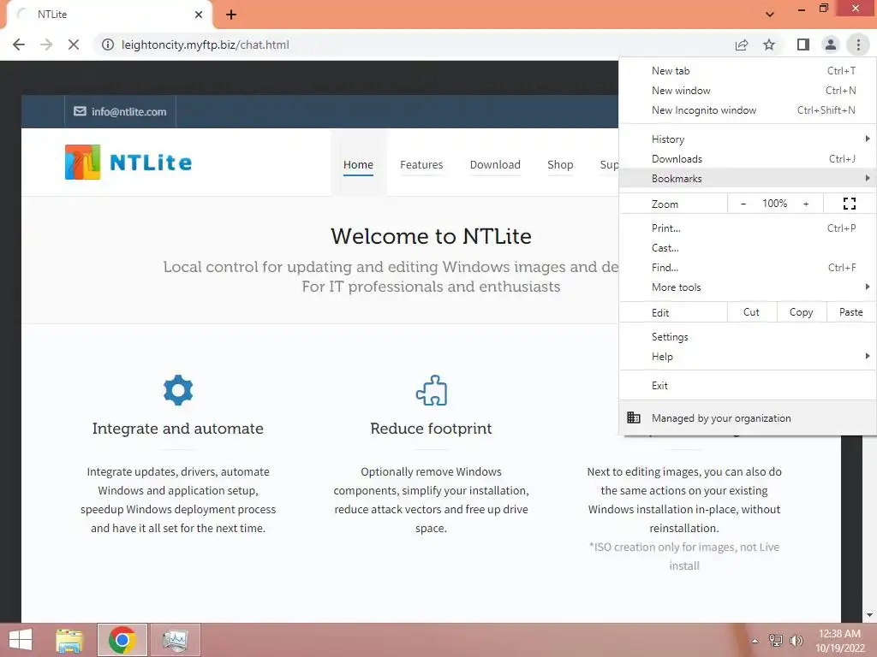877x657 pixels.
Task: Click the volume speaker tray icon
Action: point(796,640)
